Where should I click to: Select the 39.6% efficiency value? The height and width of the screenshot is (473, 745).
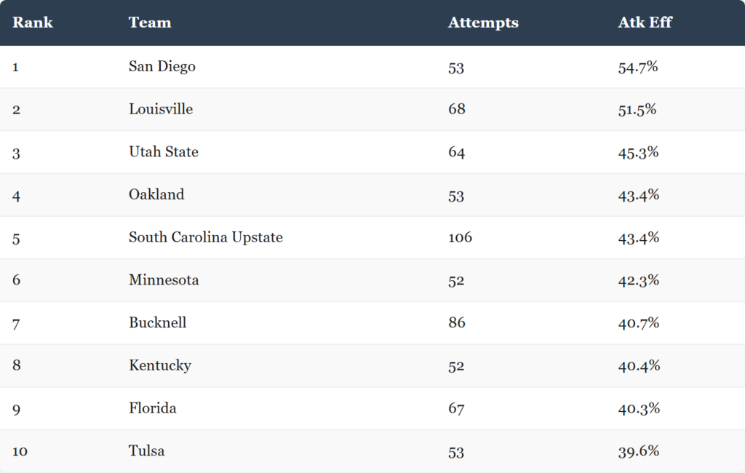[639, 451]
